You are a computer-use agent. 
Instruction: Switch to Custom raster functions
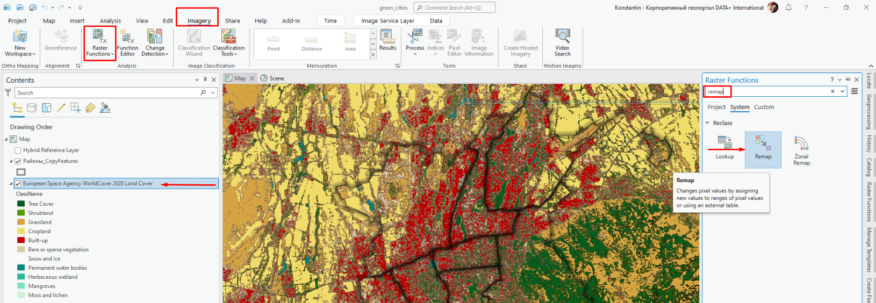click(x=764, y=107)
